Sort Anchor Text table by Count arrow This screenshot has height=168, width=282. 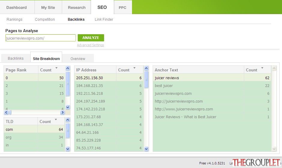pyautogui.click(x=262, y=68)
